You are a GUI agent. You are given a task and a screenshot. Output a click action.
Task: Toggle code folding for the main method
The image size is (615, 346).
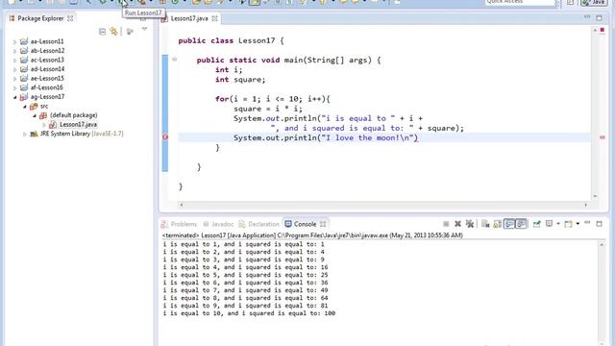coord(175,60)
